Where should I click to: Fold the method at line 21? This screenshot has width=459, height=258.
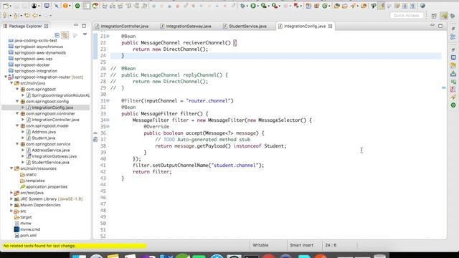point(108,37)
